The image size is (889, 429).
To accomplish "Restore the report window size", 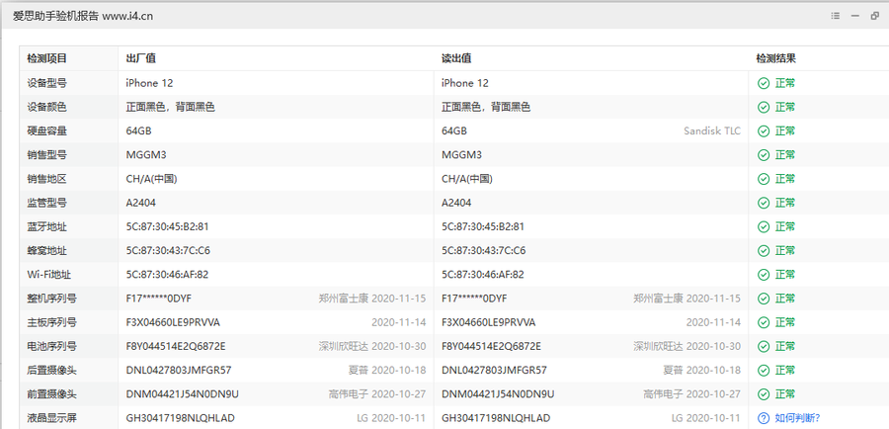I will pos(874,16).
